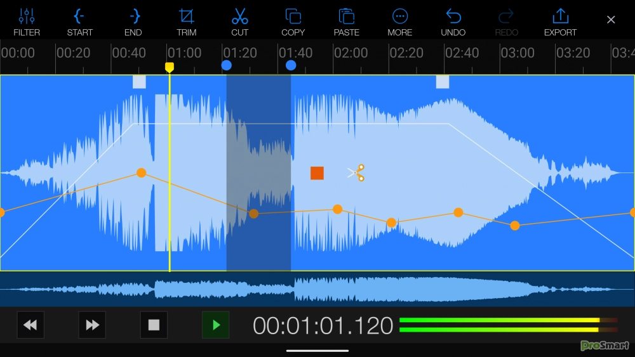The image size is (635, 357).
Task: Cut the selected audio region
Action: pos(239,22)
